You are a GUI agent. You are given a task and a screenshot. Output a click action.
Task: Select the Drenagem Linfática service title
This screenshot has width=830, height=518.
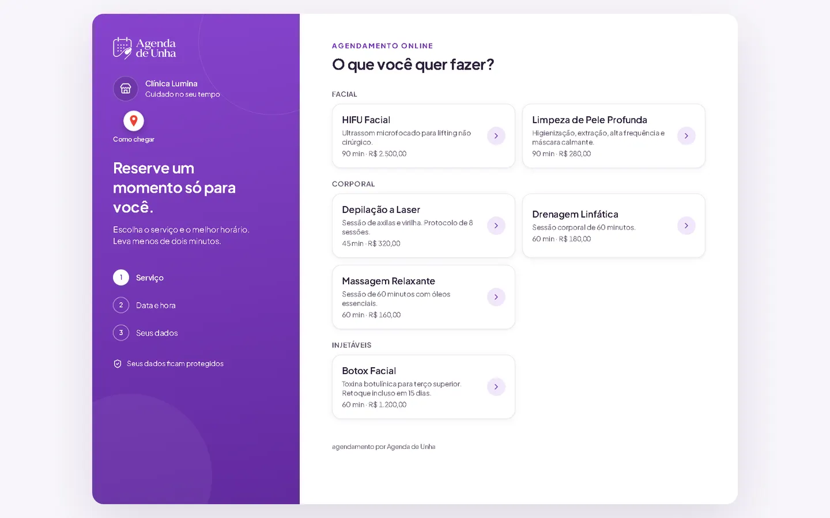point(575,214)
